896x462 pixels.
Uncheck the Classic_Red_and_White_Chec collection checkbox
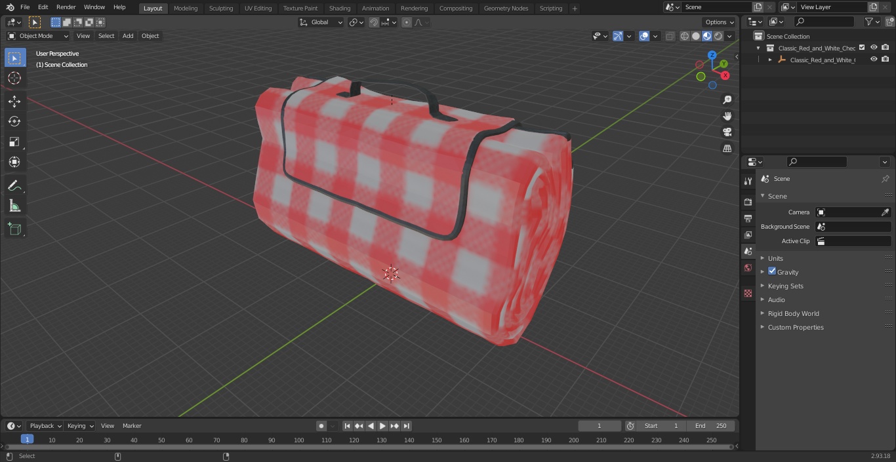862,48
